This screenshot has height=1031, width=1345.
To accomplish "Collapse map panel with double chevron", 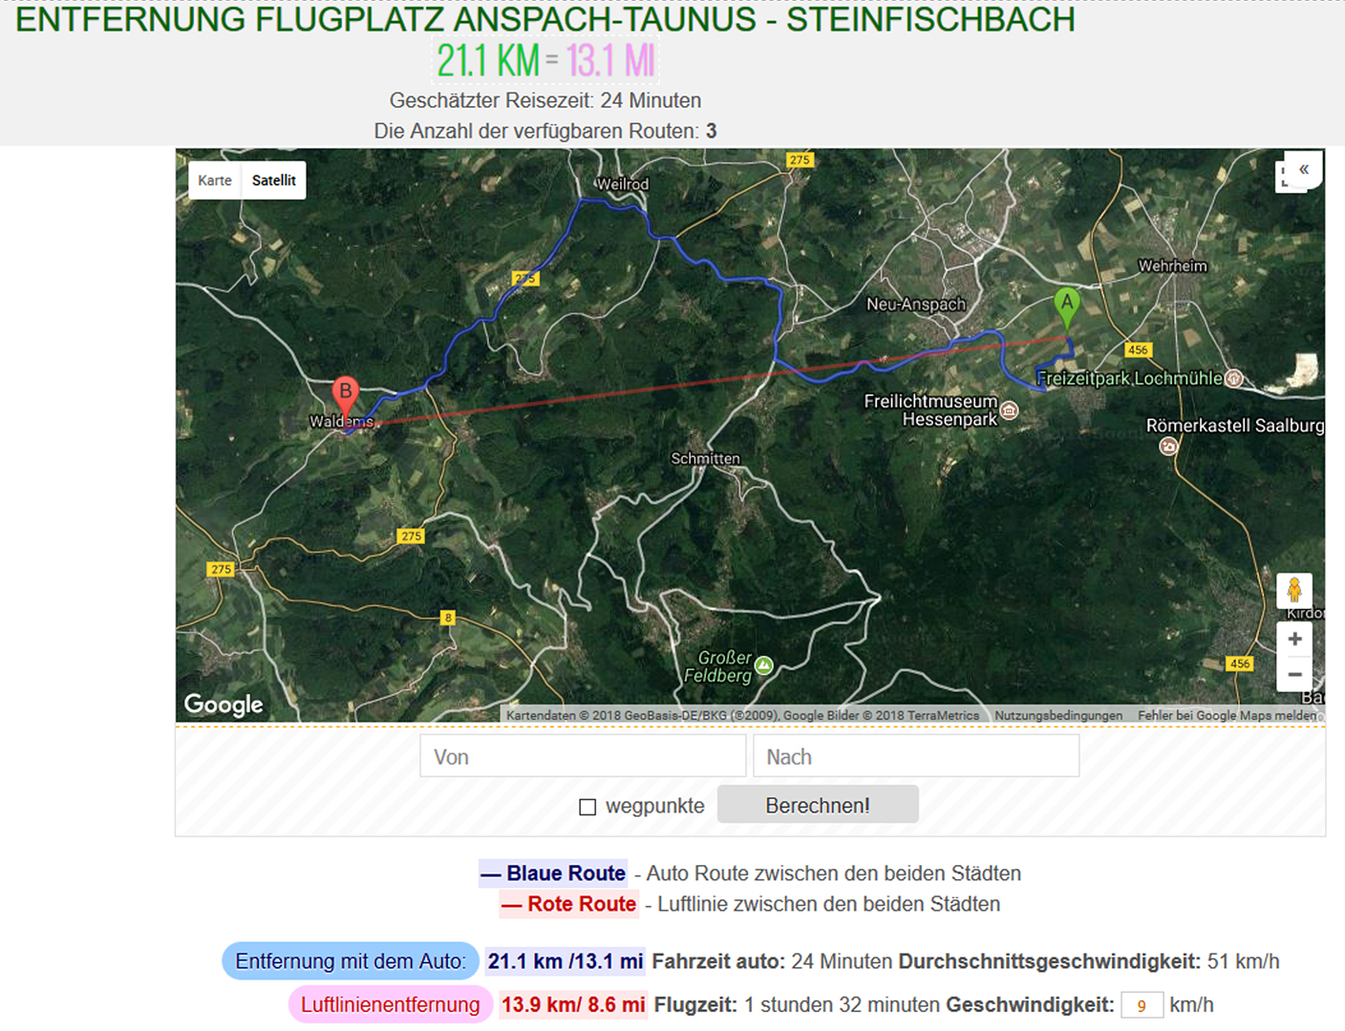I will point(1303,170).
